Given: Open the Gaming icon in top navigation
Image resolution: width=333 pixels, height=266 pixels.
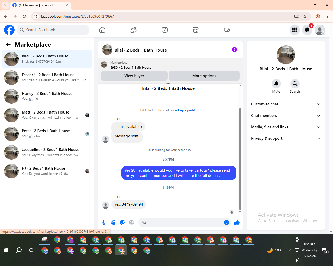Looking at the screenshot, I should point(227,30).
